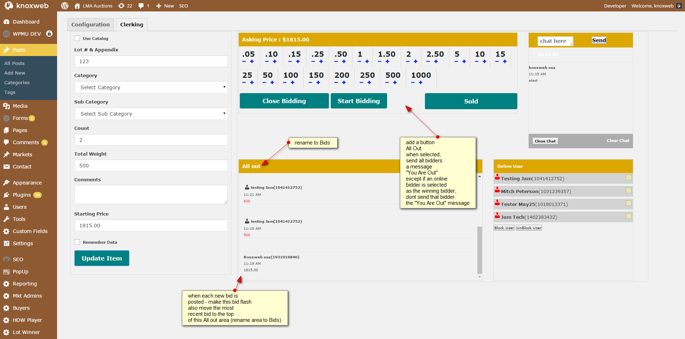Click the Markets pin icon in sidebar
The height and width of the screenshot is (339, 685).
6,155
